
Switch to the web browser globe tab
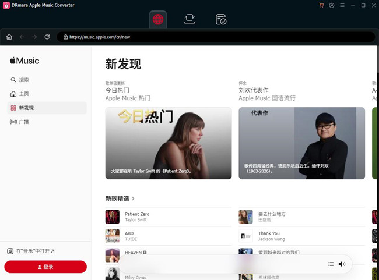click(158, 19)
